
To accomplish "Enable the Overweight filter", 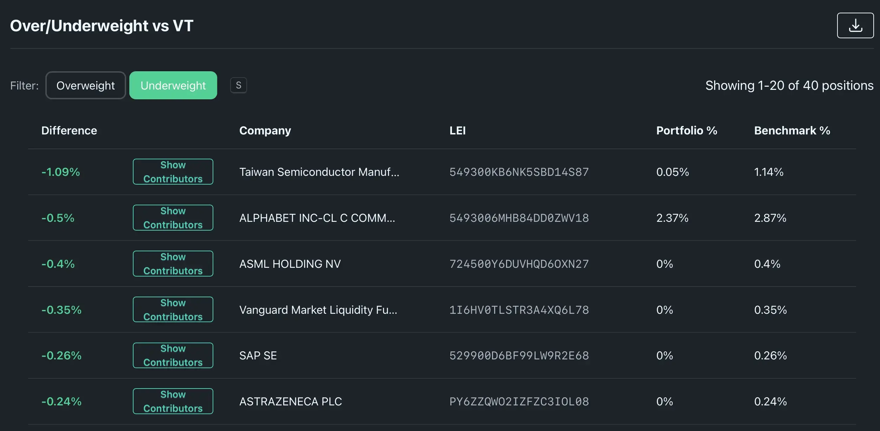I will pos(85,85).
